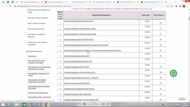190x107 pixels.
Task: Open 'Как выбрать беговую дорожку для дома?' link
Action: click(x=37, y=62)
